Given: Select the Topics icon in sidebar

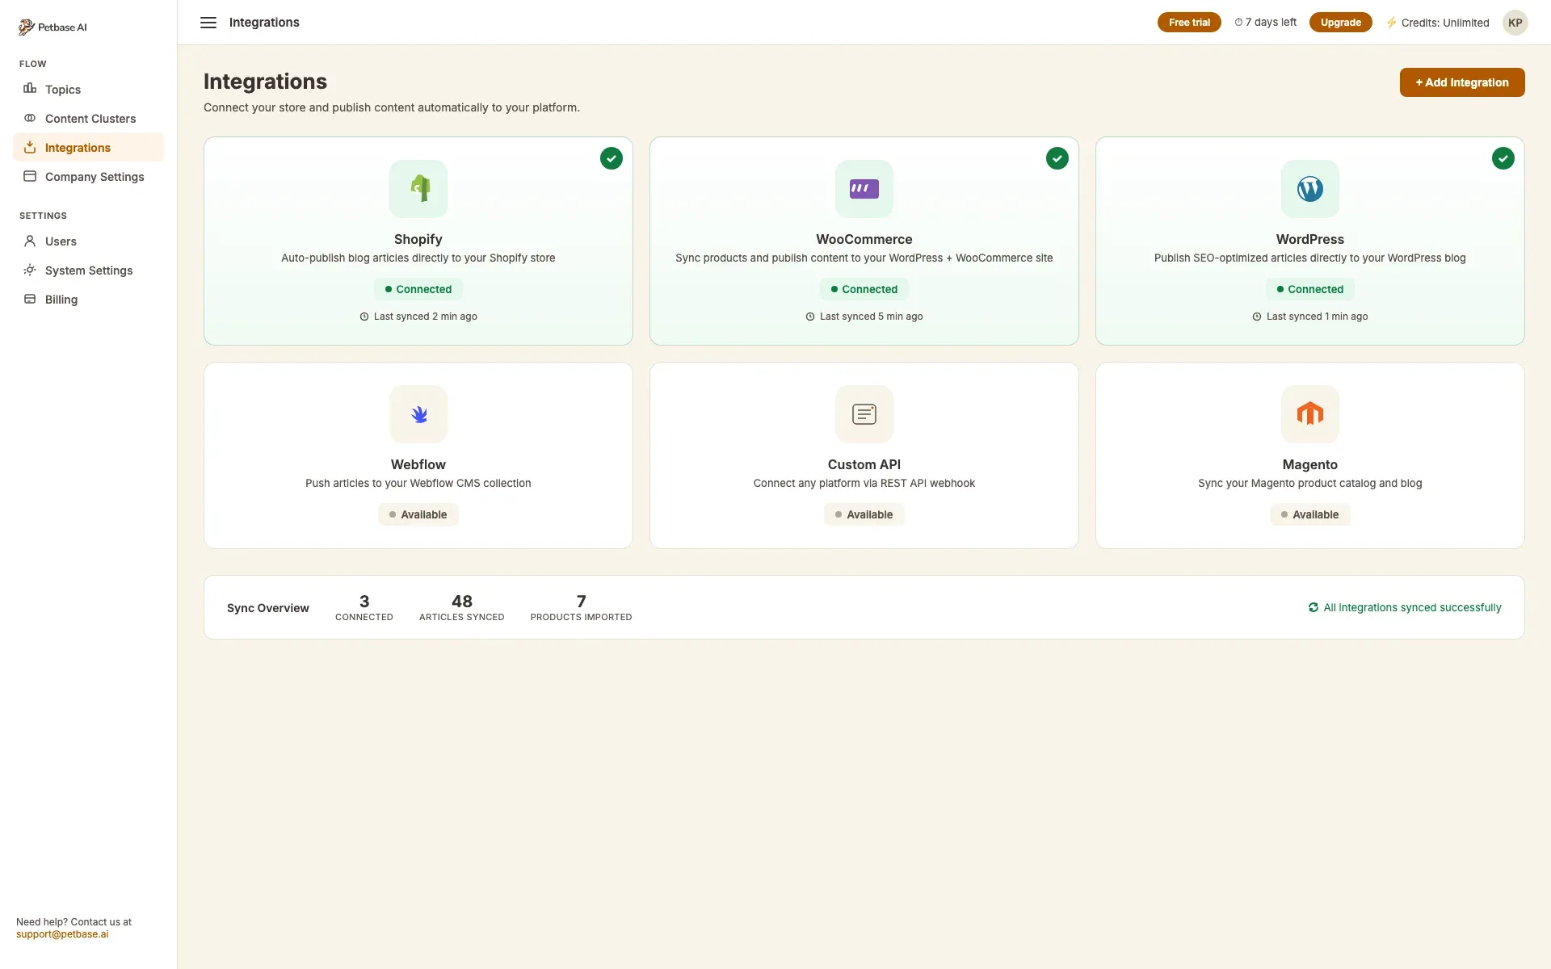Looking at the screenshot, I should click(x=30, y=89).
